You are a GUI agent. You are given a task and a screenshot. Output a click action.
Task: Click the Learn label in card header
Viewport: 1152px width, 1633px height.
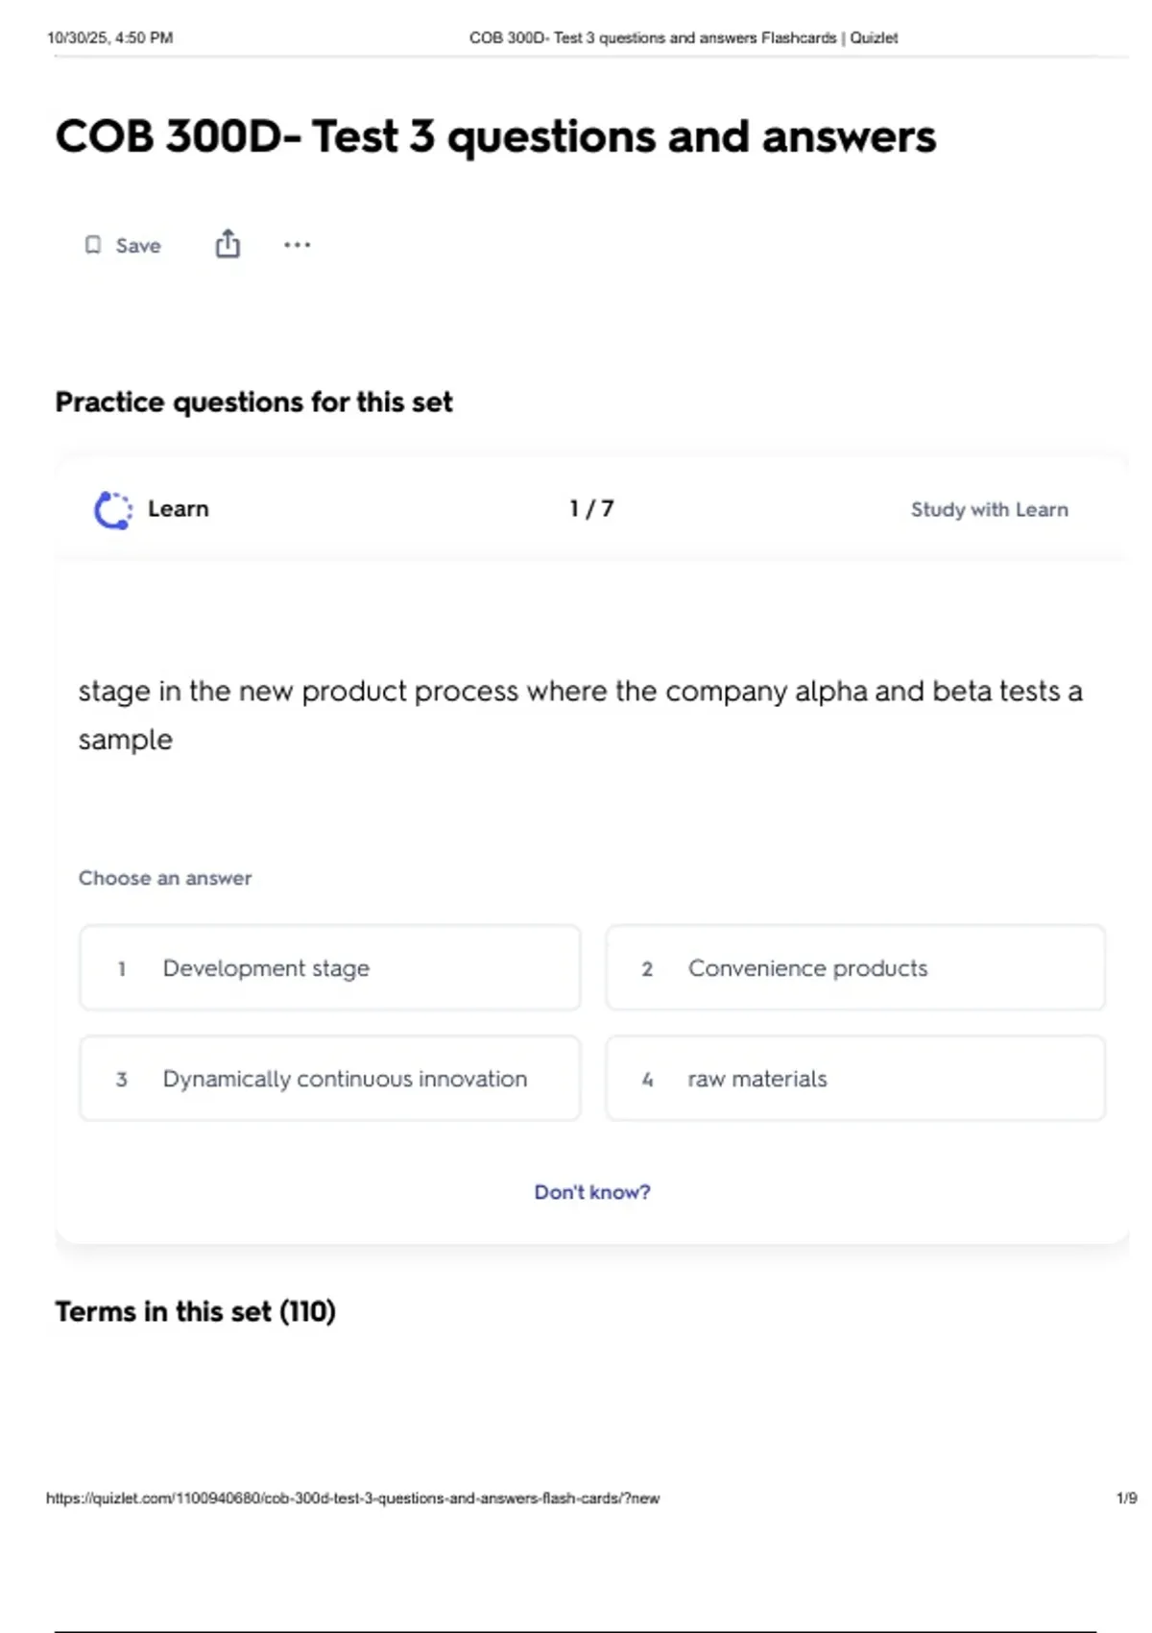(x=179, y=509)
